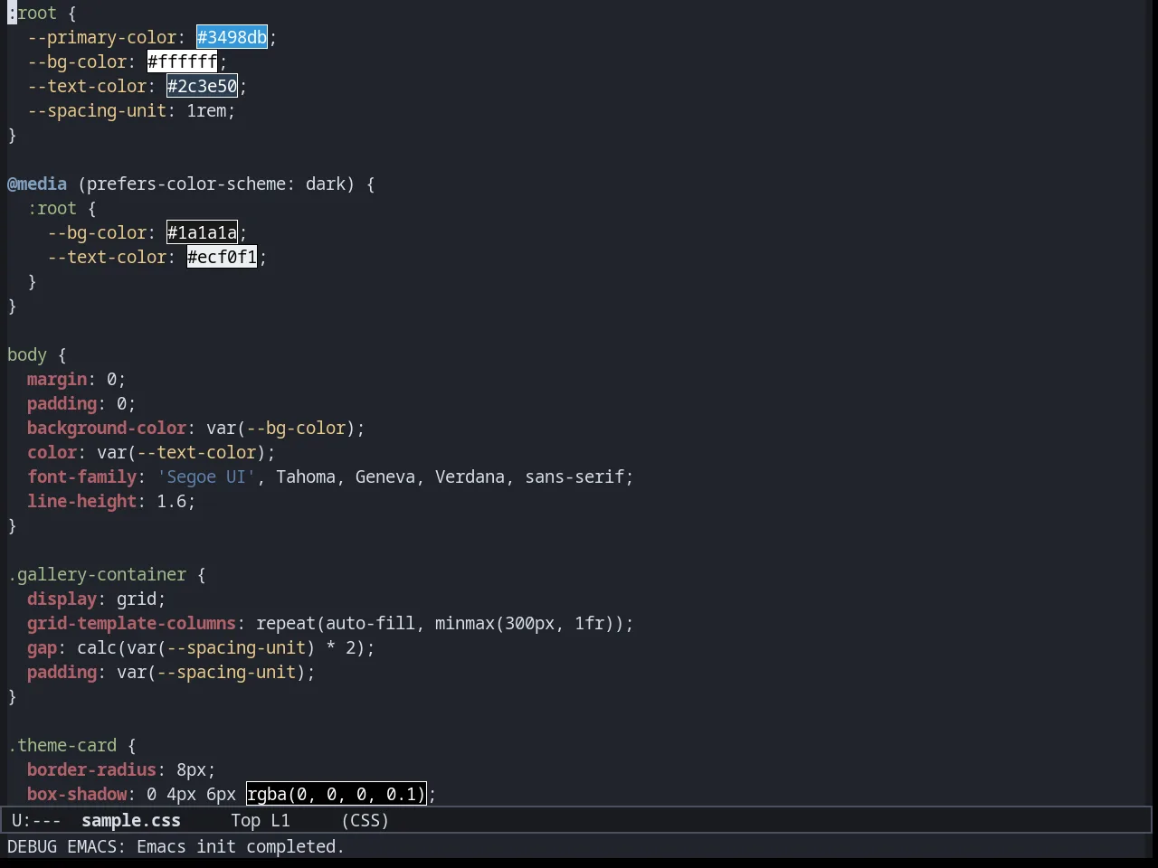Image resolution: width=1158 pixels, height=868 pixels.
Task: Click the rgba(0, 0, 0, 0.1) shadow color
Action: pyautogui.click(x=336, y=794)
